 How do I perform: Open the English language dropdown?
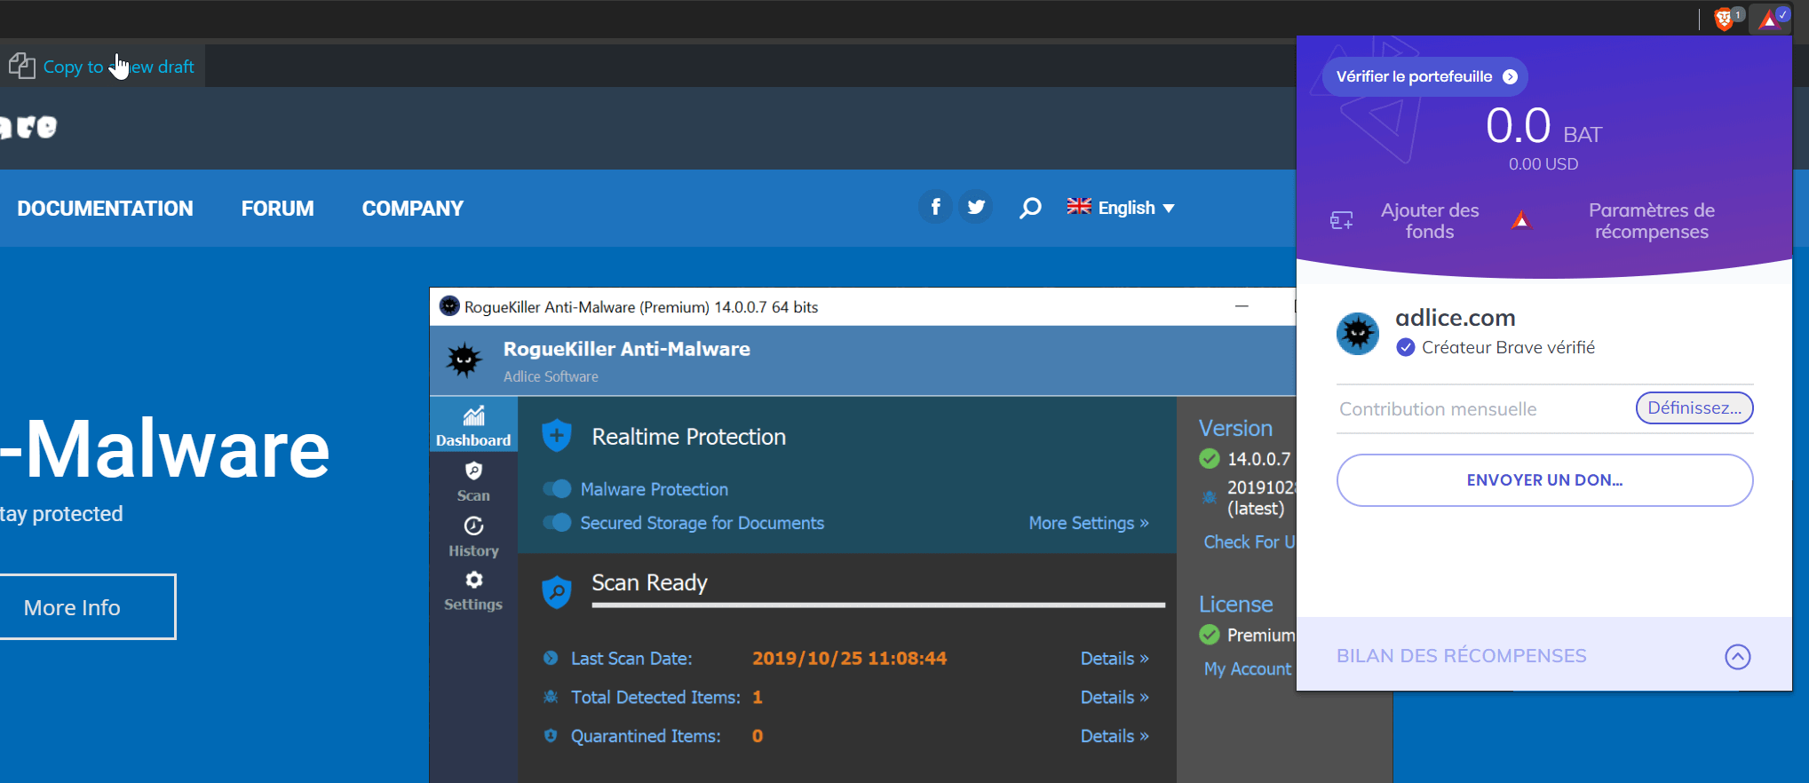[1121, 208]
